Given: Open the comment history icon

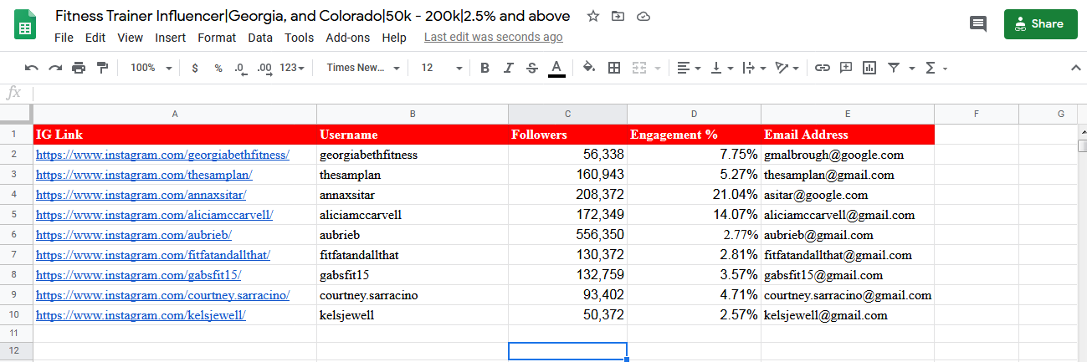Looking at the screenshot, I should click(977, 24).
